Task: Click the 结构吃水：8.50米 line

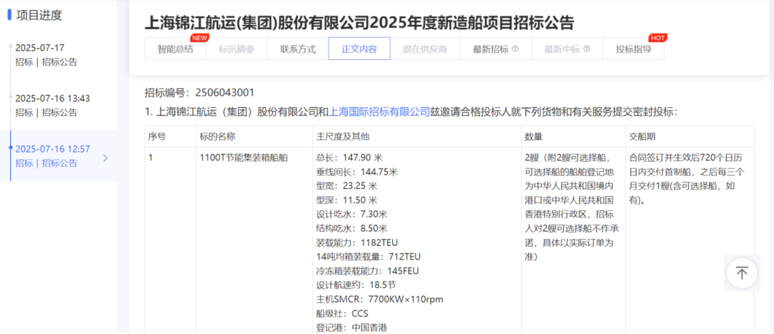Action: coord(352,229)
